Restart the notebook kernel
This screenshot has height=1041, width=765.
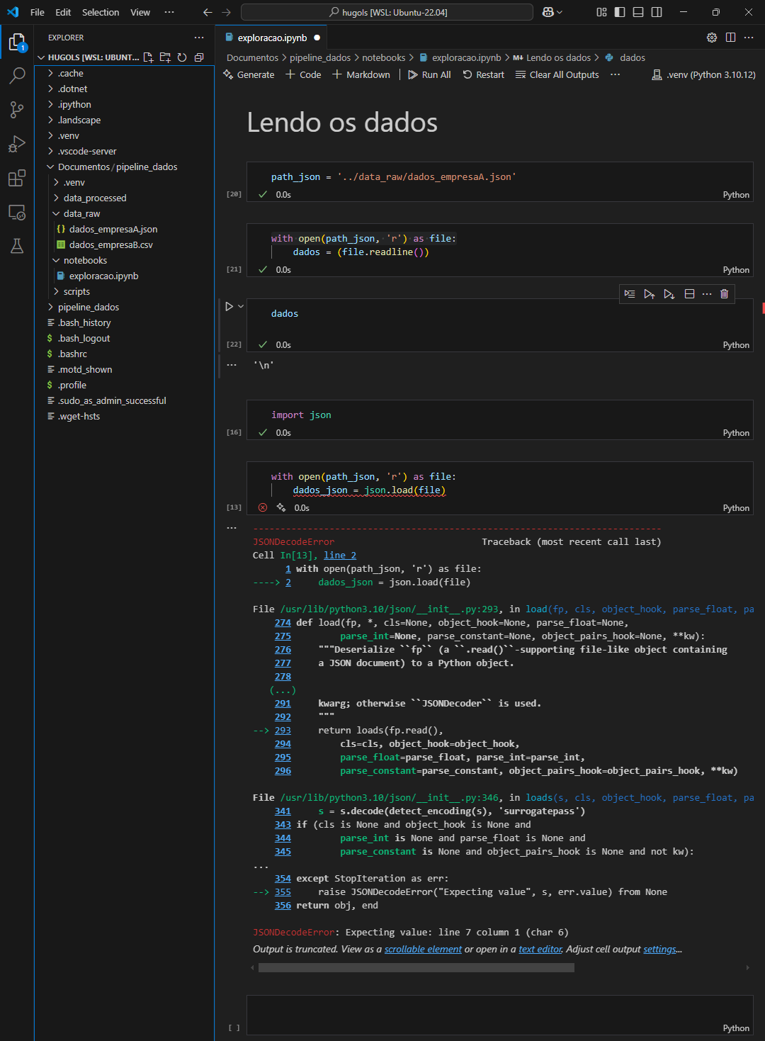[x=484, y=74]
